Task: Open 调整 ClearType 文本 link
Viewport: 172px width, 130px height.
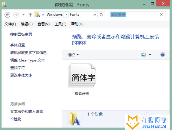Action: (28, 60)
